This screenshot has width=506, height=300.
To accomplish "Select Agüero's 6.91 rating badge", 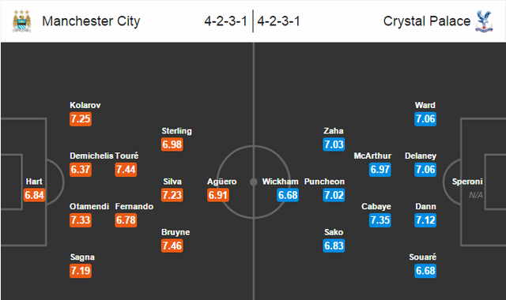I will 218,195.
